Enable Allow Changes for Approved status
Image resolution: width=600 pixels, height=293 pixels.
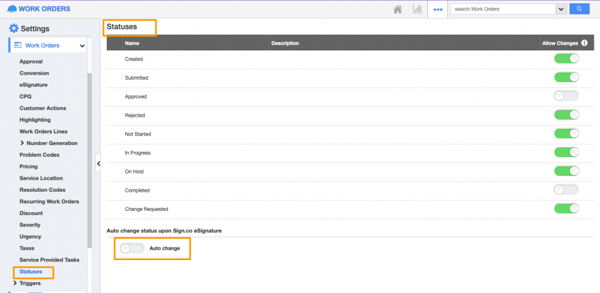[x=566, y=96]
